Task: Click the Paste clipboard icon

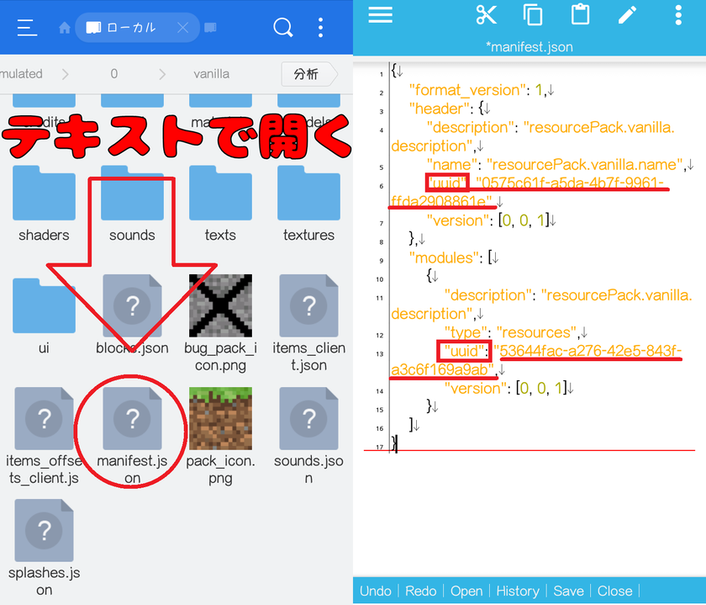Action: 581,14
